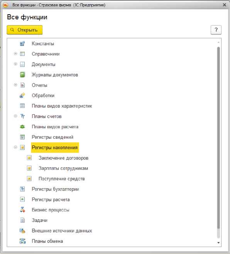Click the Обработки icon
230x254 pixels.
(x=22, y=95)
